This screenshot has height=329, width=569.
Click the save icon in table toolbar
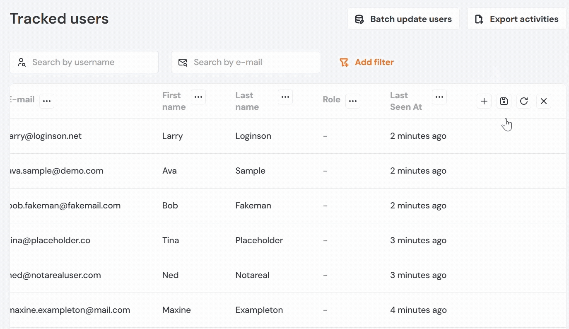pyautogui.click(x=504, y=101)
